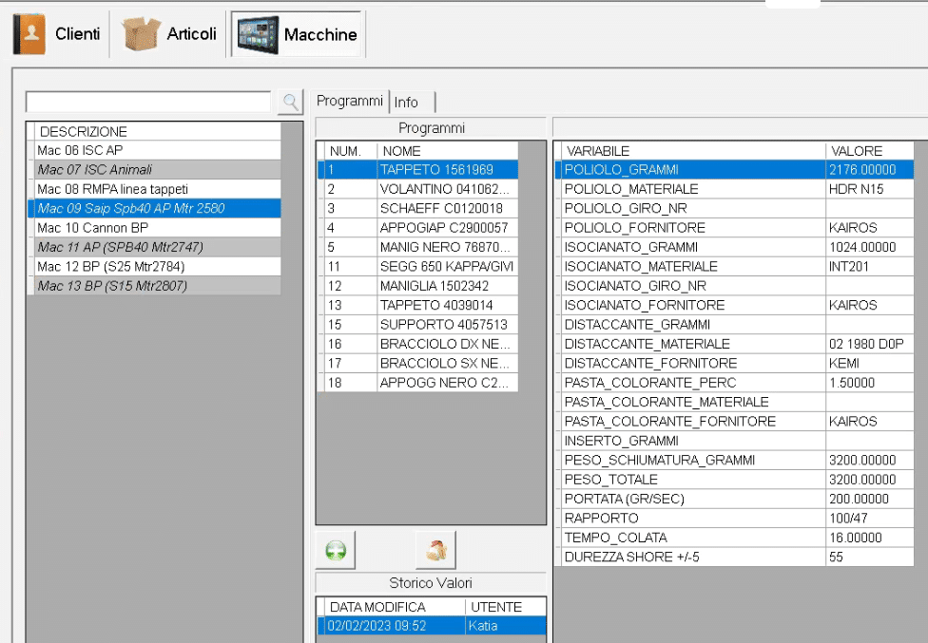Select the Programmi tab
928x643 pixels.
pos(349,101)
